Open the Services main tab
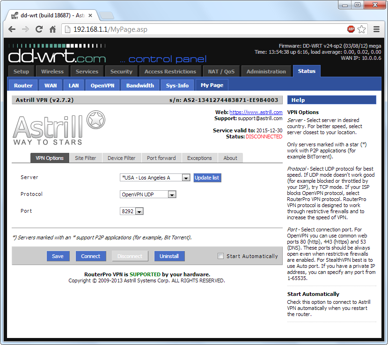This screenshot has width=388, height=345. pyautogui.click(x=87, y=72)
